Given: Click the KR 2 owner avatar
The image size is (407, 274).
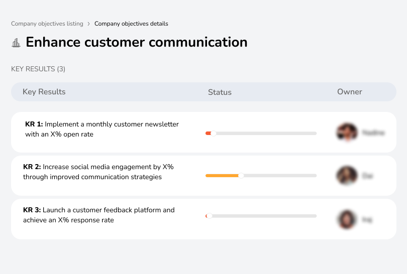Looking at the screenshot, I should 347,176.
